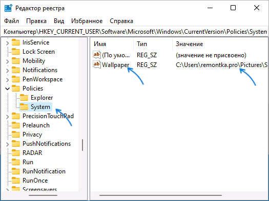Click the Policies folder icon
The width and height of the screenshot is (269, 201).
[x=16, y=88]
